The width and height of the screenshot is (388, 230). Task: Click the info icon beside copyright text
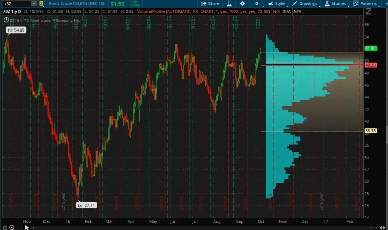[5, 20]
